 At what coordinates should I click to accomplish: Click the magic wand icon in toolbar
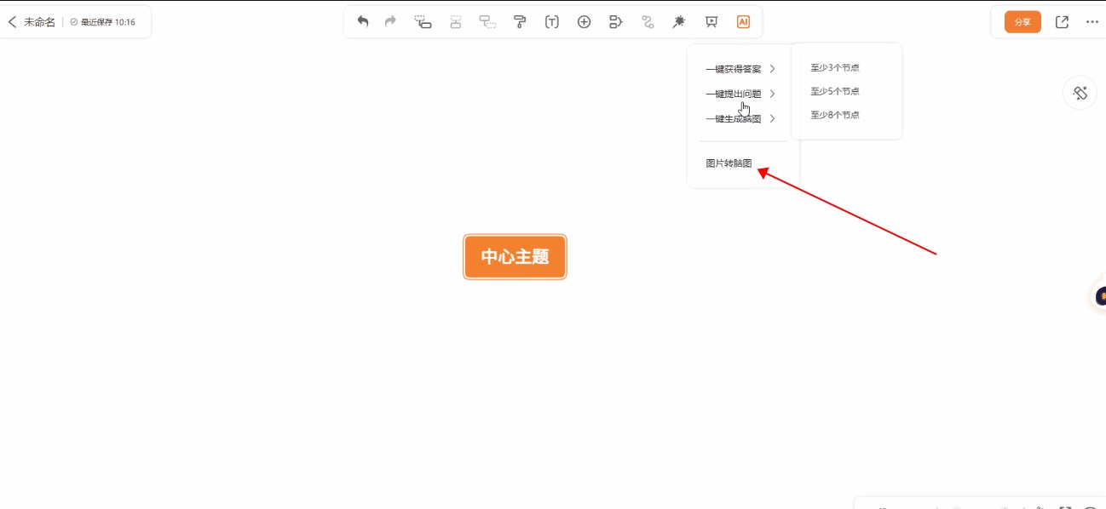pos(678,22)
